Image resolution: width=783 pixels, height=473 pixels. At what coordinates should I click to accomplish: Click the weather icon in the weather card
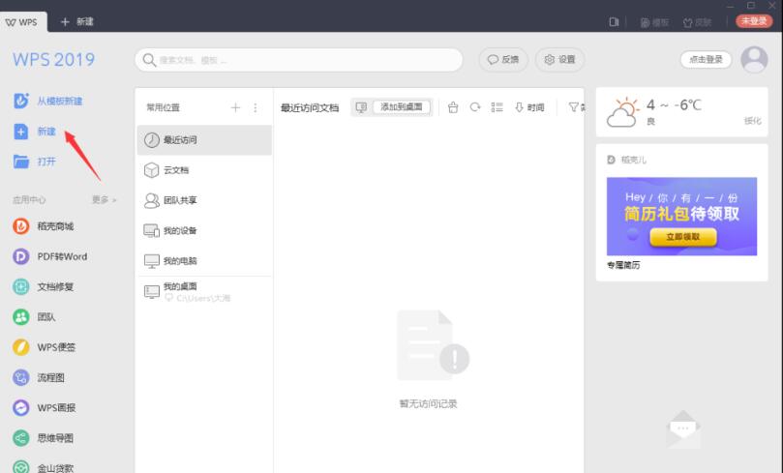tap(622, 112)
